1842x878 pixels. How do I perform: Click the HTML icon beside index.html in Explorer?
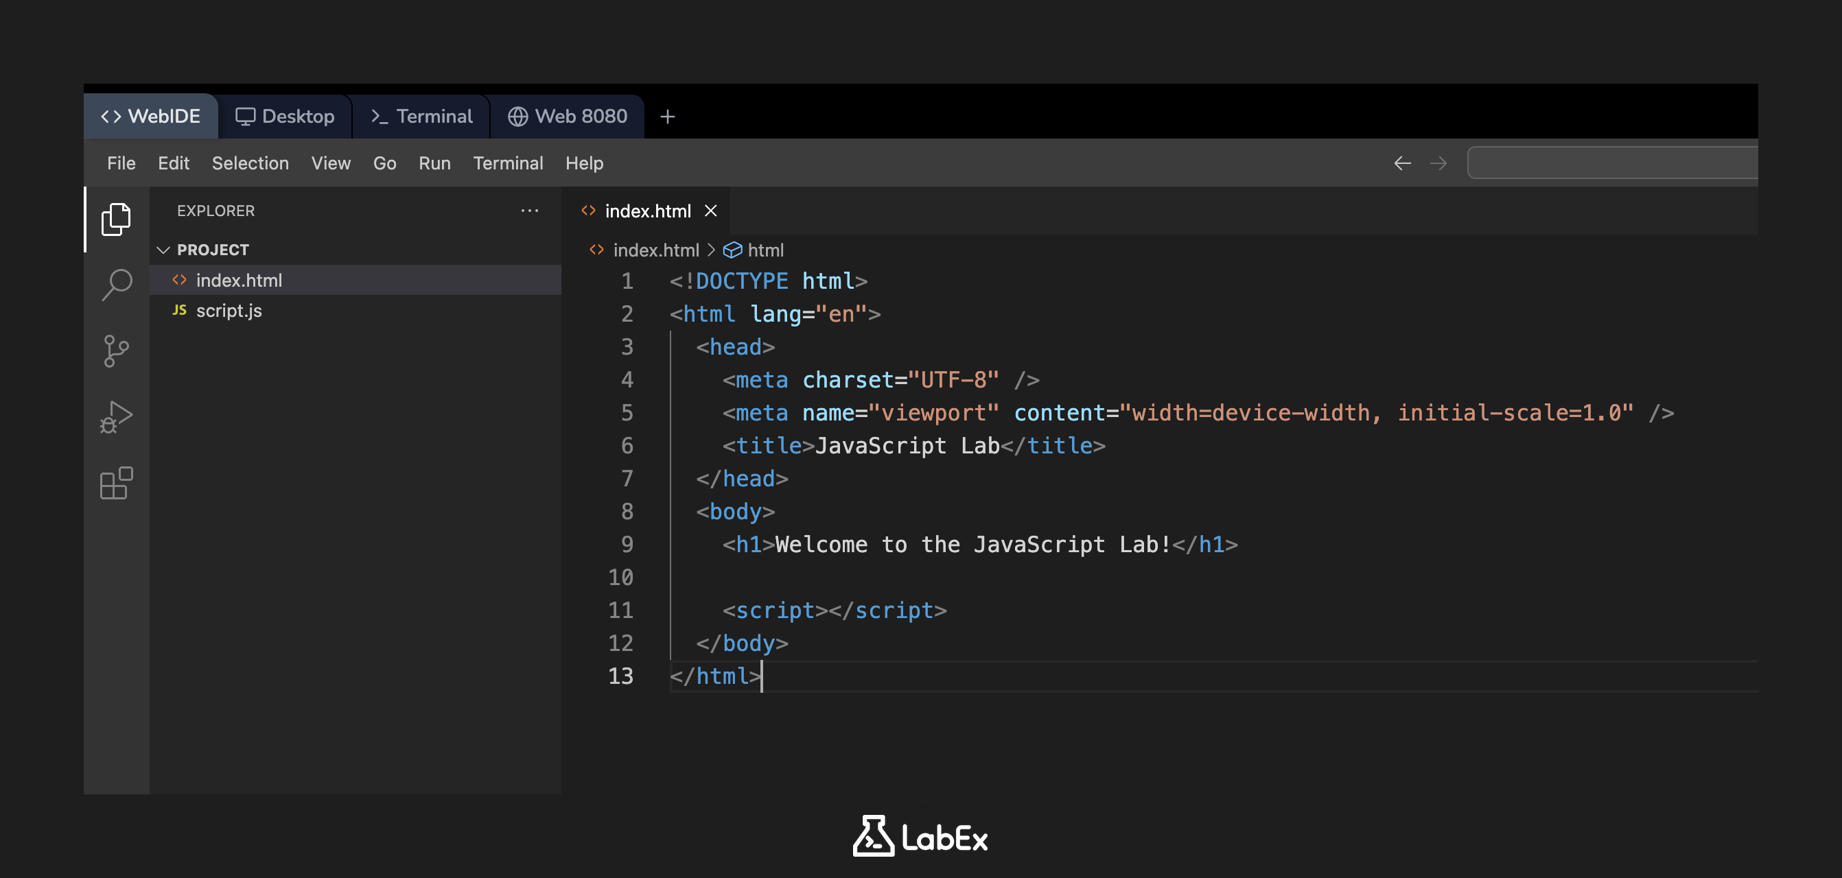tap(180, 280)
